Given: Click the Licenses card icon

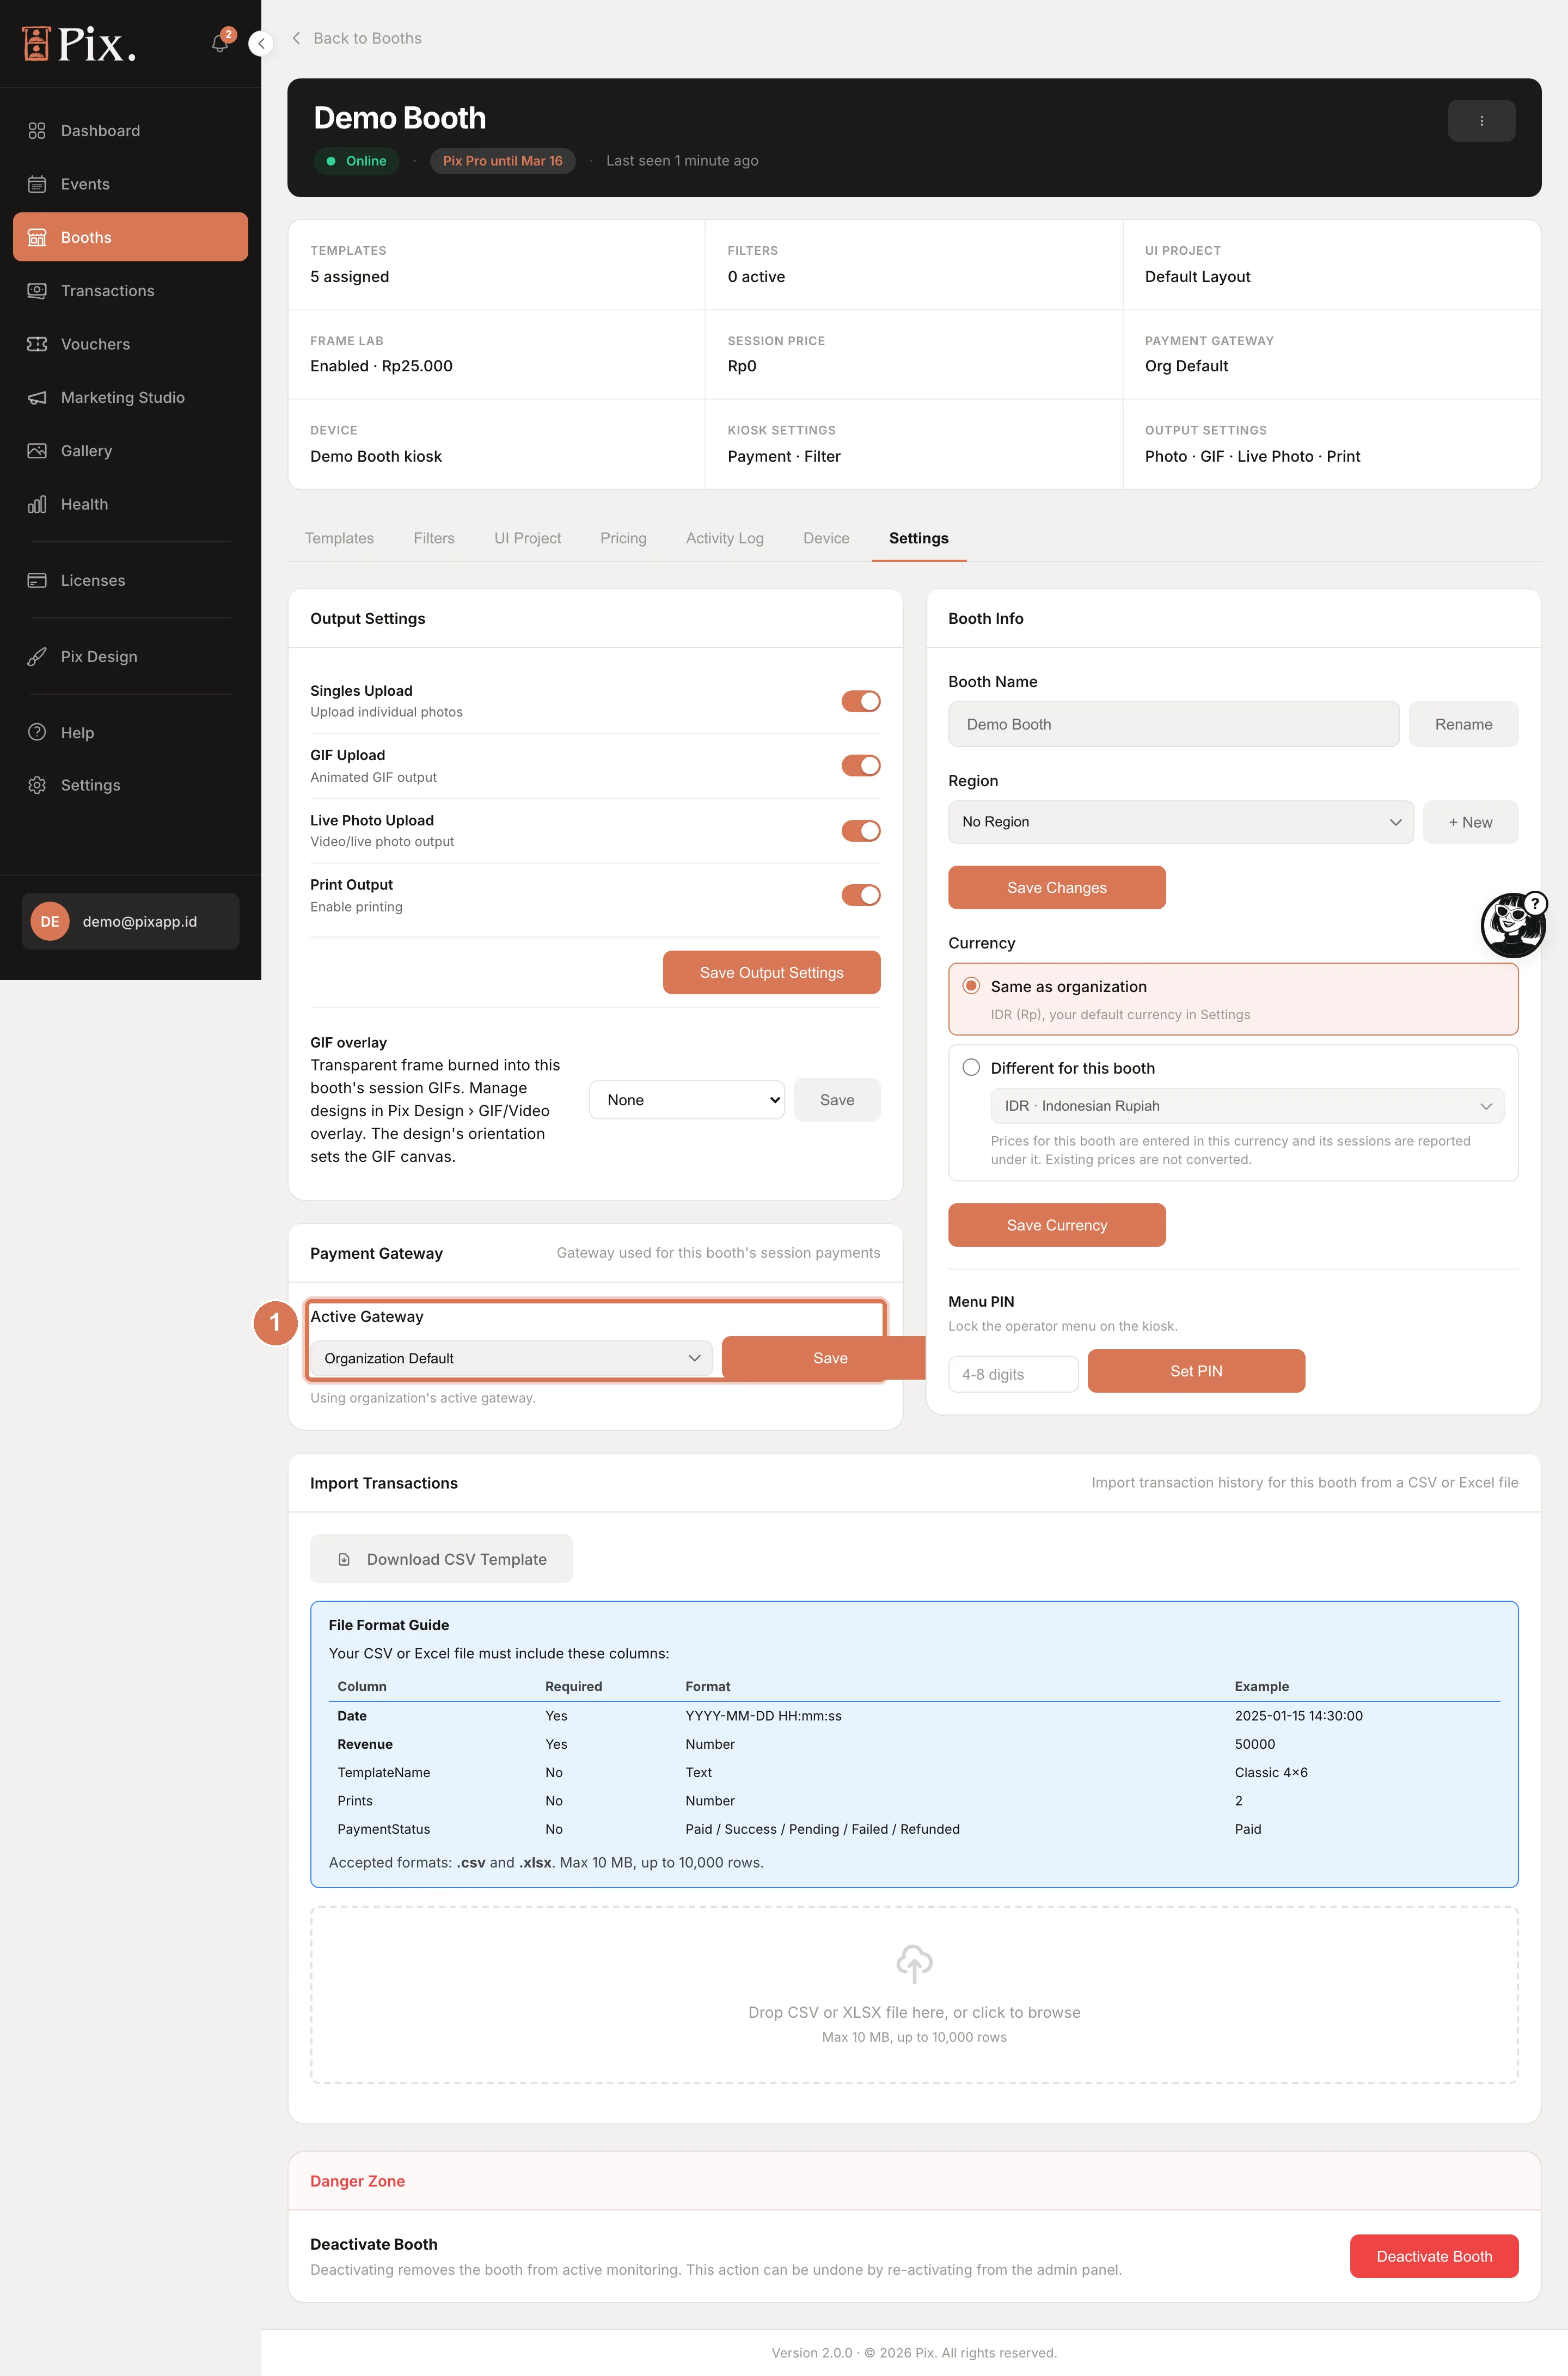Looking at the screenshot, I should 37,580.
